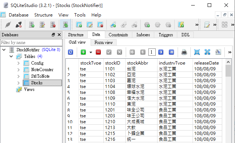
Task: Select the NoteCounter table
Action: (42, 70)
